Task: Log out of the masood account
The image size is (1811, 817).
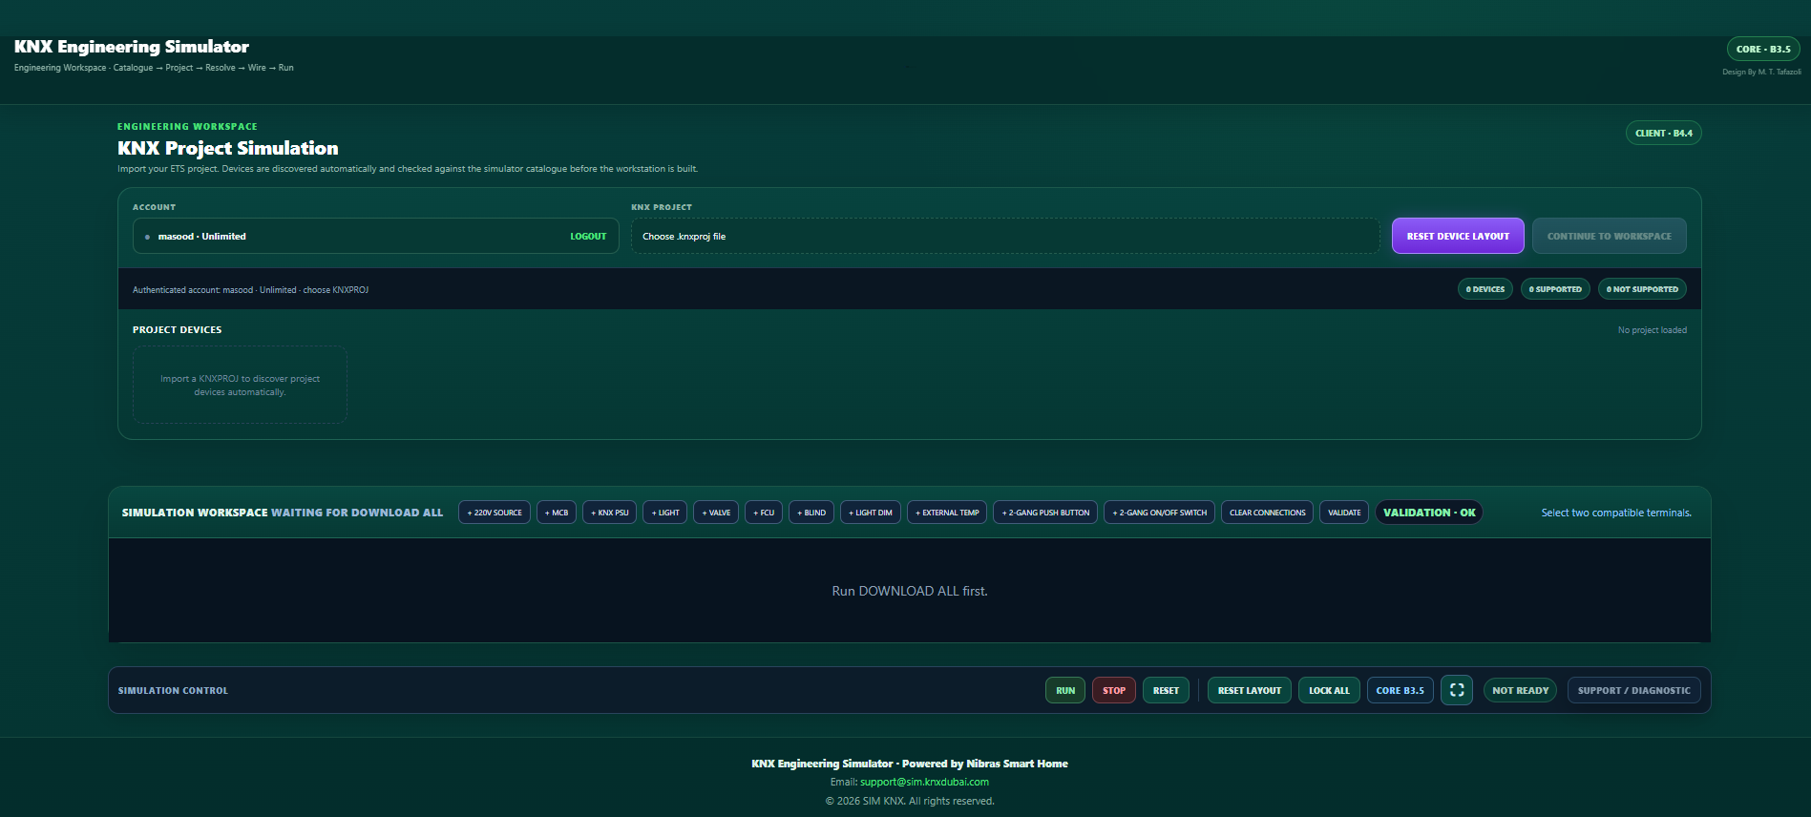Action: coord(588,237)
